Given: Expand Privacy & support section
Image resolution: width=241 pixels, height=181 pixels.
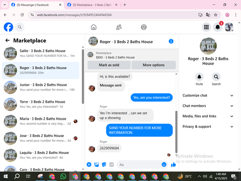Looking at the screenshot, I should 208,126.
